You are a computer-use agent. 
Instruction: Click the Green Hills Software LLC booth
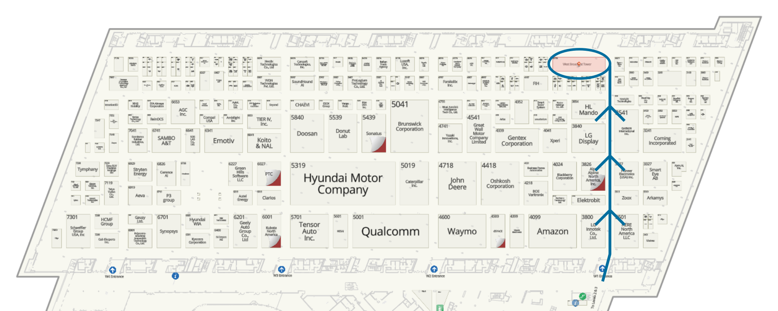(x=240, y=174)
